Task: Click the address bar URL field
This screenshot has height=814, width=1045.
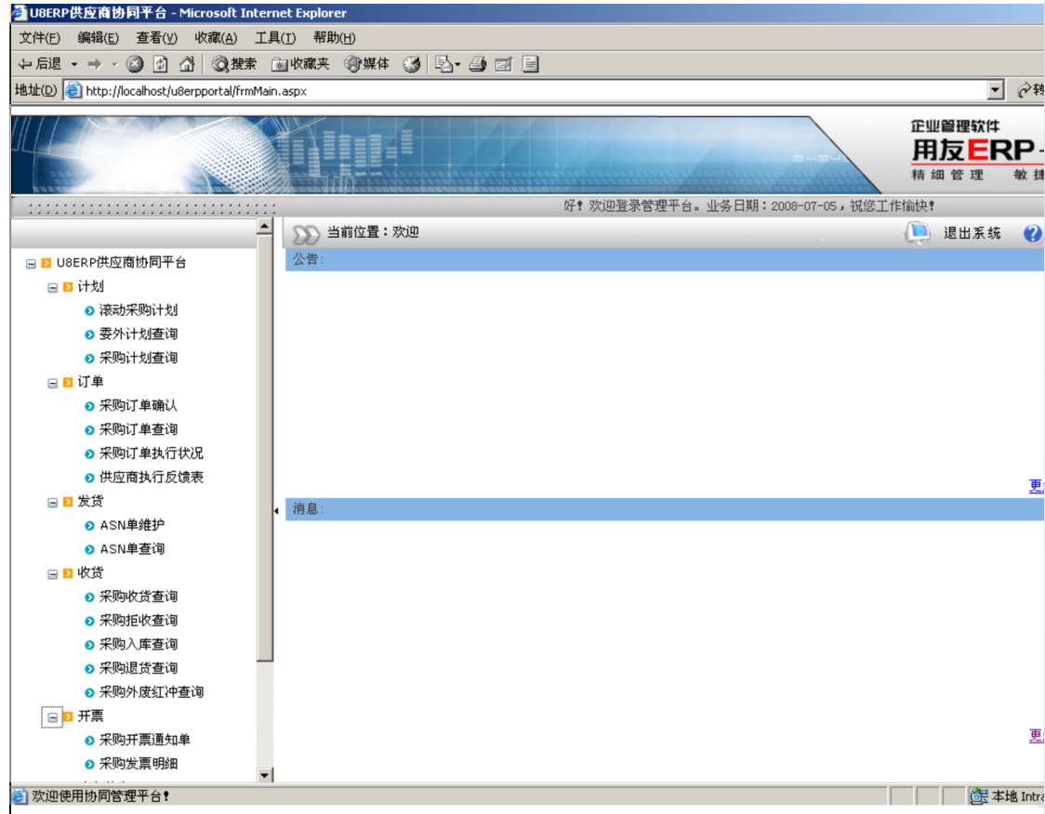Action: click(x=526, y=90)
